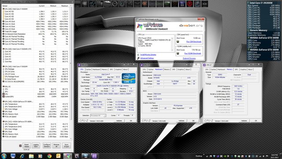Click Validate in the CPU-Z processor window
282x159 pixels.
pos(119,121)
